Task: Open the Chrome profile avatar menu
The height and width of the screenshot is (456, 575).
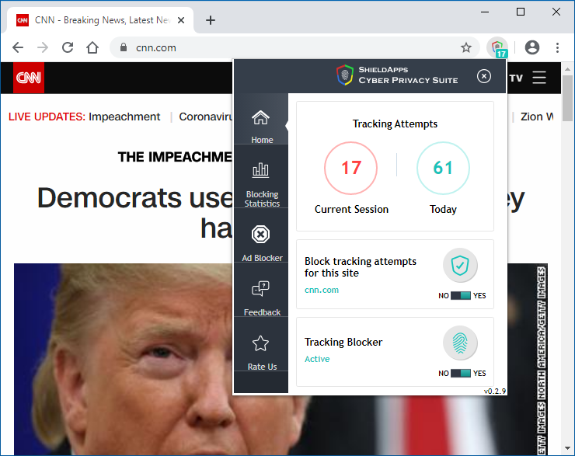Action: point(532,47)
